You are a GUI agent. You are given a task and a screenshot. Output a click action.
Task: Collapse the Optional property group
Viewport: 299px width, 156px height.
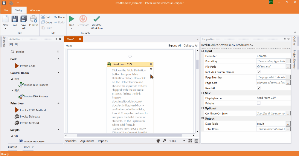coord(203,108)
